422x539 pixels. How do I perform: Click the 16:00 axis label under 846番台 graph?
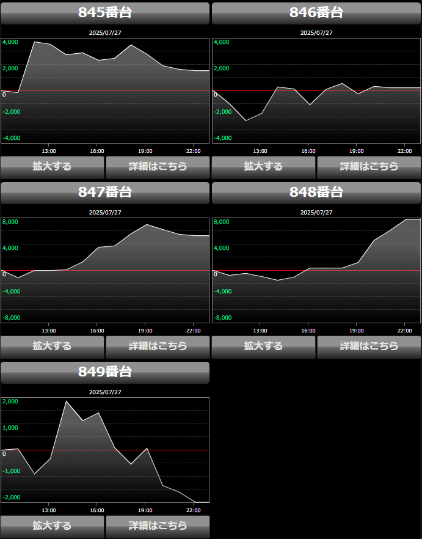click(x=308, y=151)
